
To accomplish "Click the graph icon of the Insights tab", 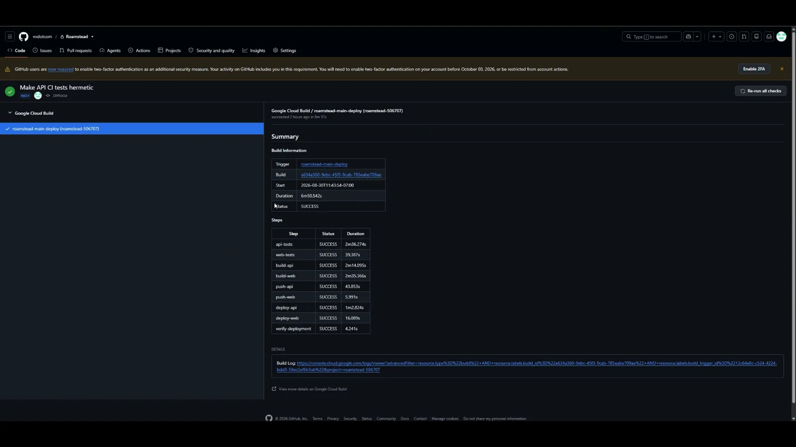I will pos(245,51).
